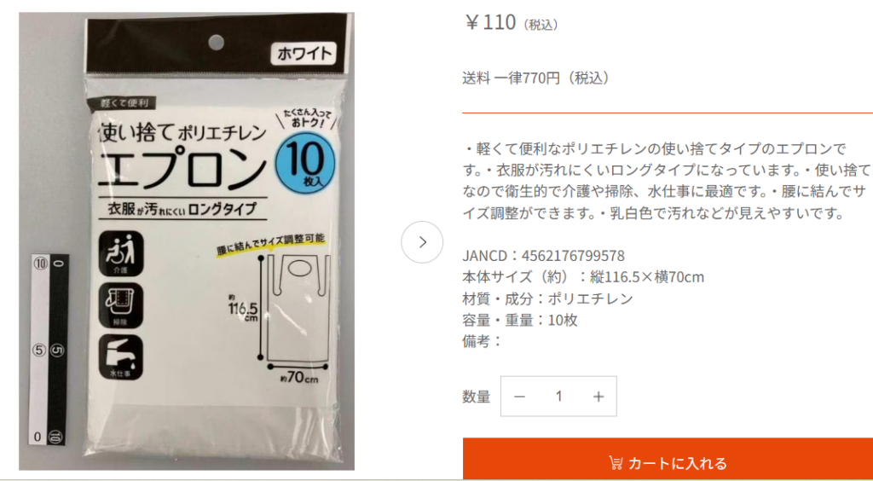The height and width of the screenshot is (481, 873).
Task: Click the ホワイト color label on package
Action: point(303,54)
